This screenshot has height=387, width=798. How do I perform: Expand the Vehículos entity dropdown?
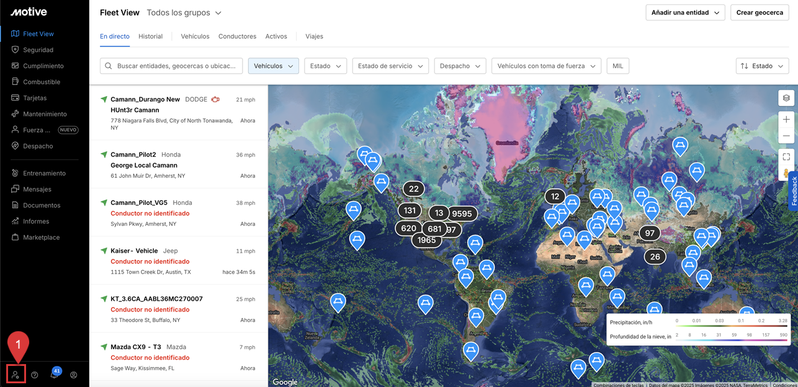273,66
